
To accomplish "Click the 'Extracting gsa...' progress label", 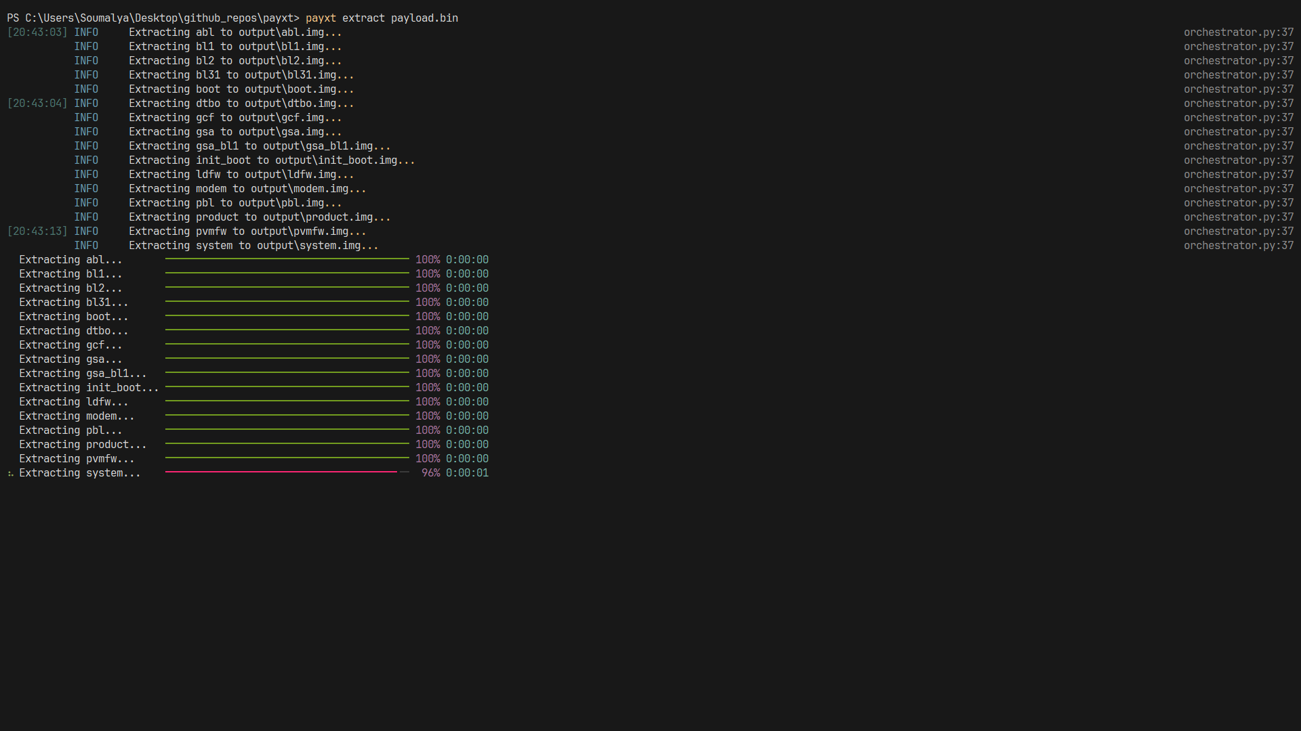I will click(70, 359).
